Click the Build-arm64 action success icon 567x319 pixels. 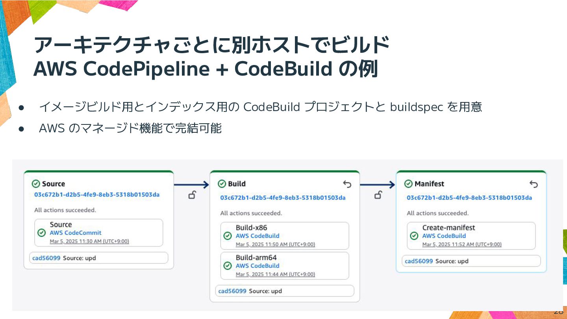coord(228,266)
